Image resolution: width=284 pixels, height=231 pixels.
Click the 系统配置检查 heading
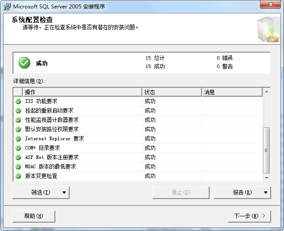32,20
